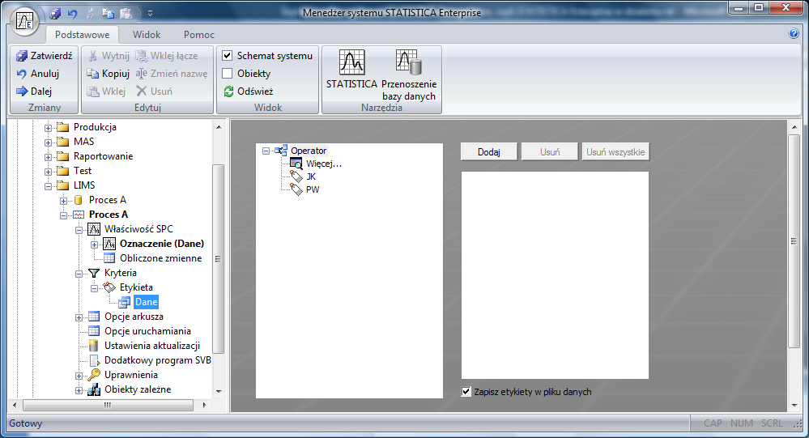Expand the Oznaczenie (Dane) node
The width and height of the screenshot is (809, 438).
[x=95, y=244]
